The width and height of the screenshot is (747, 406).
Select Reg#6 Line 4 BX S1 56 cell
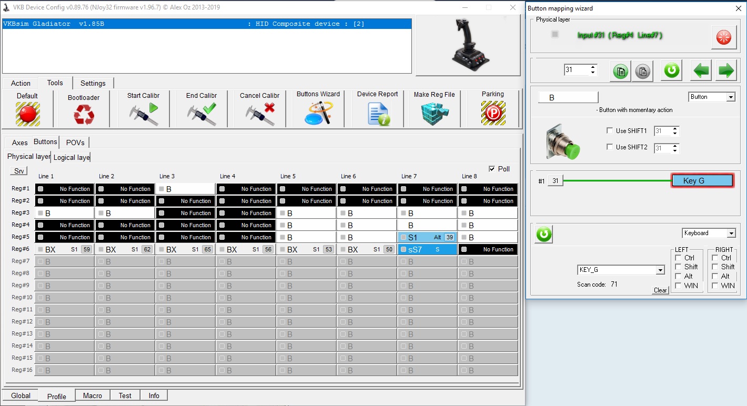[x=246, y=249]
